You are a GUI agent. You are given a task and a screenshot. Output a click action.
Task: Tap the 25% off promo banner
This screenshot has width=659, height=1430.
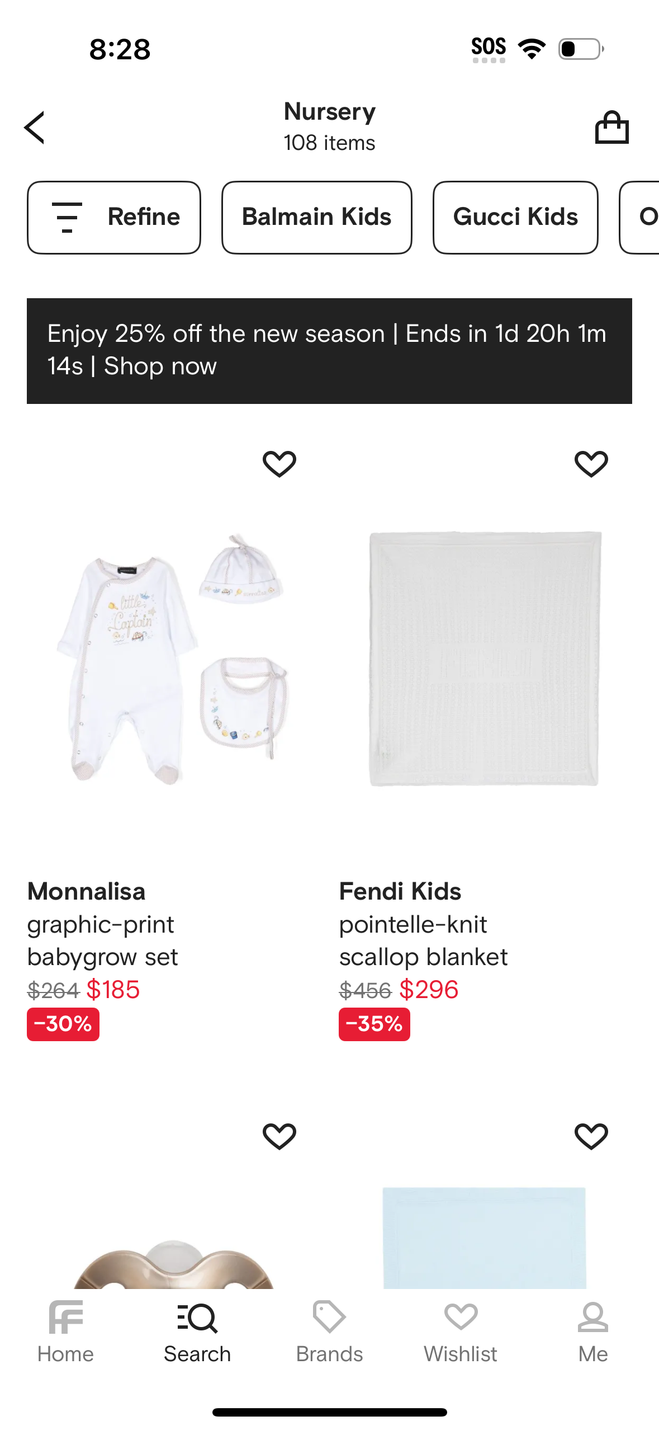[329, 350]
